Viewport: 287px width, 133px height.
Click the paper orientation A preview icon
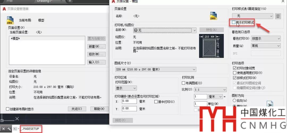[270, 104]
